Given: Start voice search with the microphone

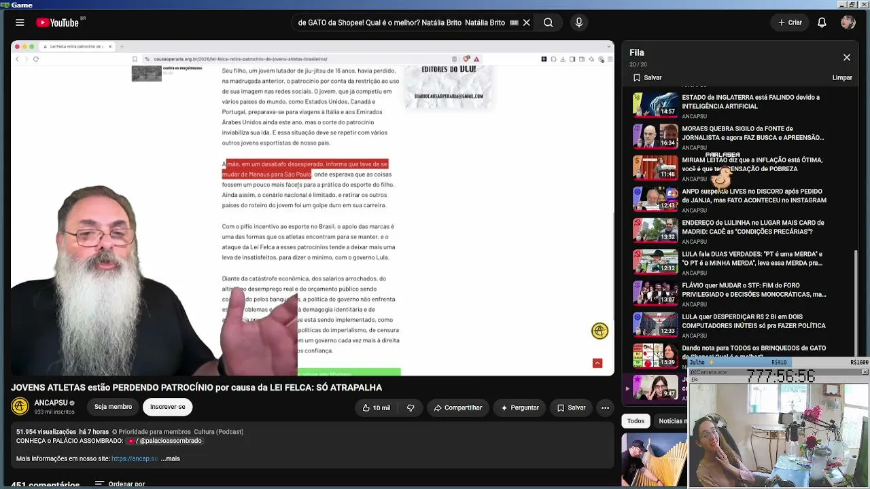Looking at the screenshot, I should click(579, 22).
